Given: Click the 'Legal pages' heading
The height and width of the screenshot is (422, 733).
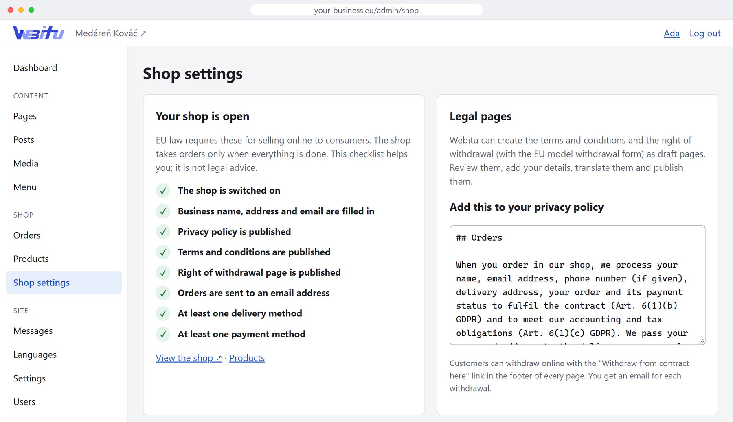Looking at the screenshot, I should click(481, 117).
